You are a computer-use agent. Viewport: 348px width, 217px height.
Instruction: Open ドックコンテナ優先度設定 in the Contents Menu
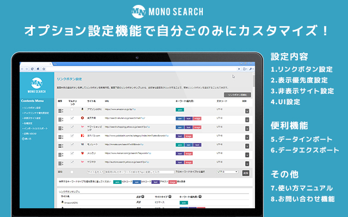point(35,113)
